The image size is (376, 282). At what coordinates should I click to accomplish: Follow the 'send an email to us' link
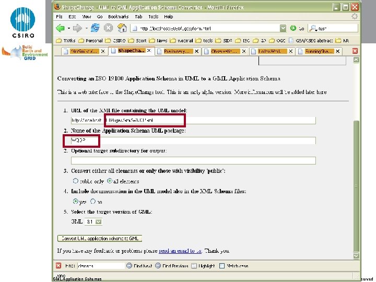click(x=180, y=251)
